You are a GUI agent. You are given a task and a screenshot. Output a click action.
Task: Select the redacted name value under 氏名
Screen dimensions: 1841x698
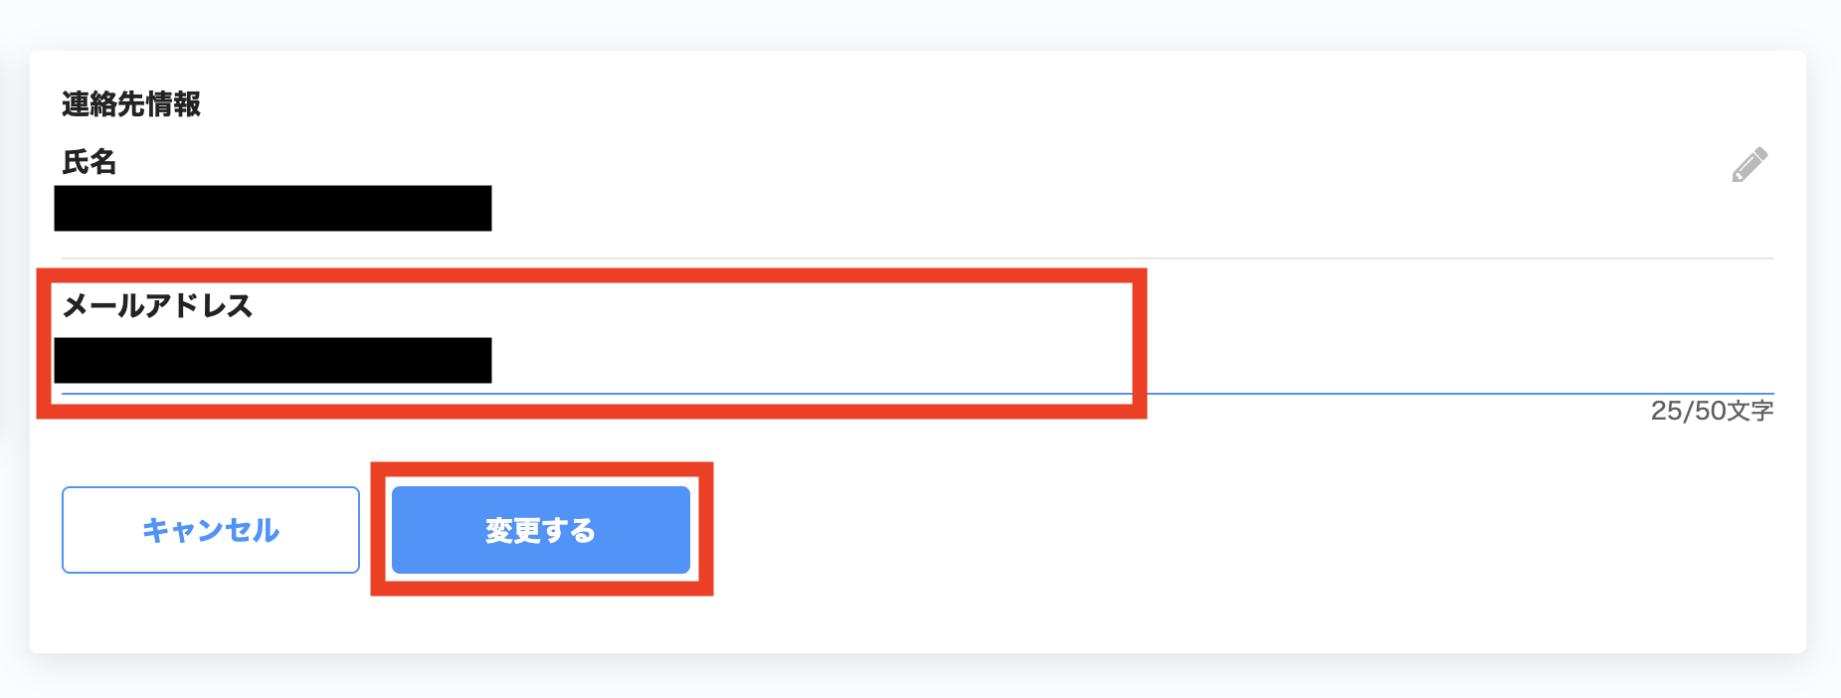273,208
